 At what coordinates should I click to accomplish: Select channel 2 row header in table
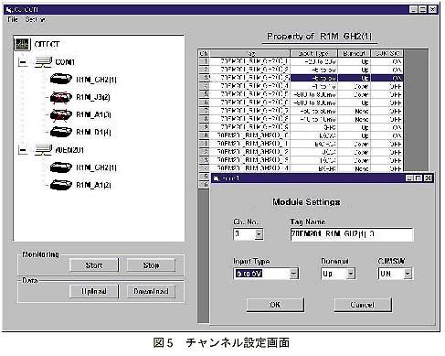(204, 70)
